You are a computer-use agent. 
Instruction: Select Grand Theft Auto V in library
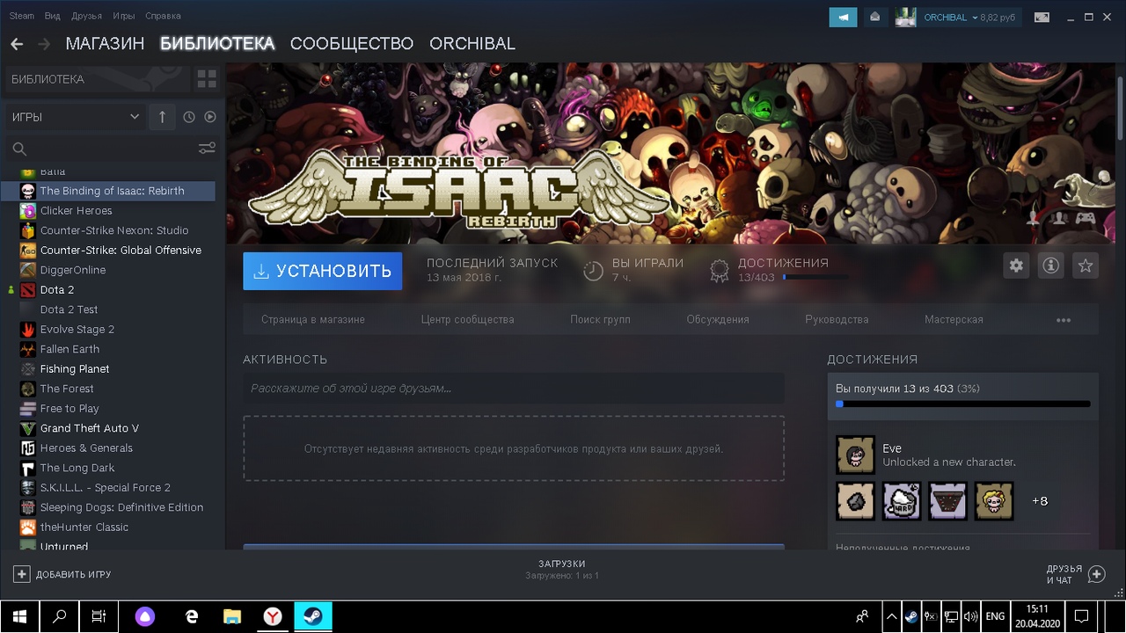point(90,428)
